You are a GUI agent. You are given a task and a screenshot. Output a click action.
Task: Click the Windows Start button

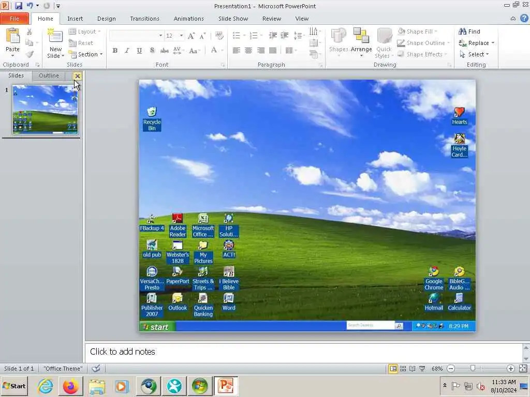click(x=14, y=386)
